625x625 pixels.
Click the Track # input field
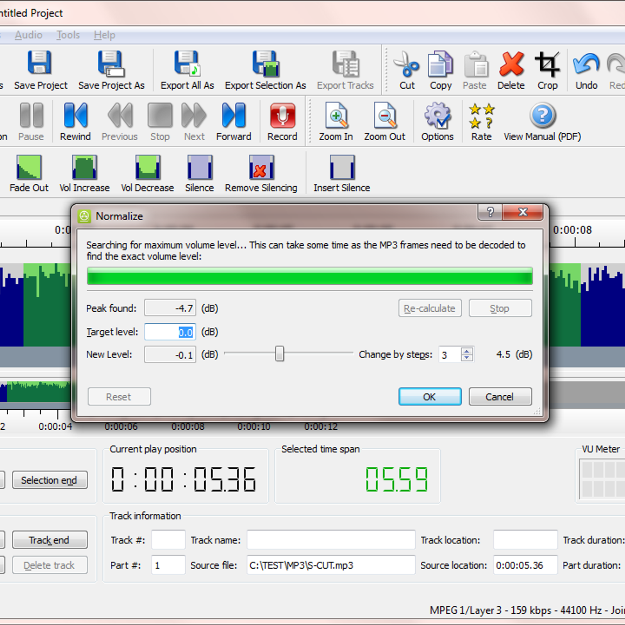click(x=168, y=540)
